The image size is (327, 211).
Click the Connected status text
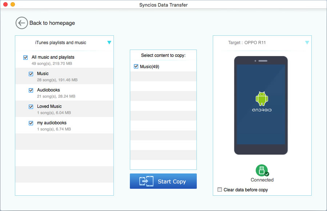point(262,180)
